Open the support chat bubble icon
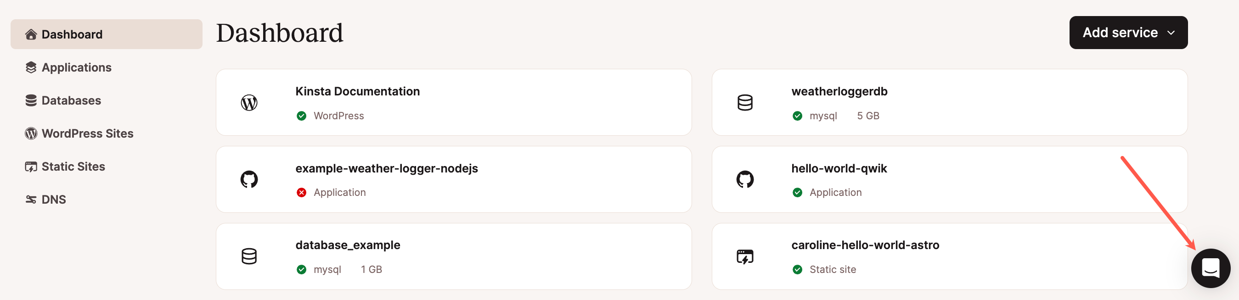This screenshot has width=1239, height=300. tap(1210, 268)
